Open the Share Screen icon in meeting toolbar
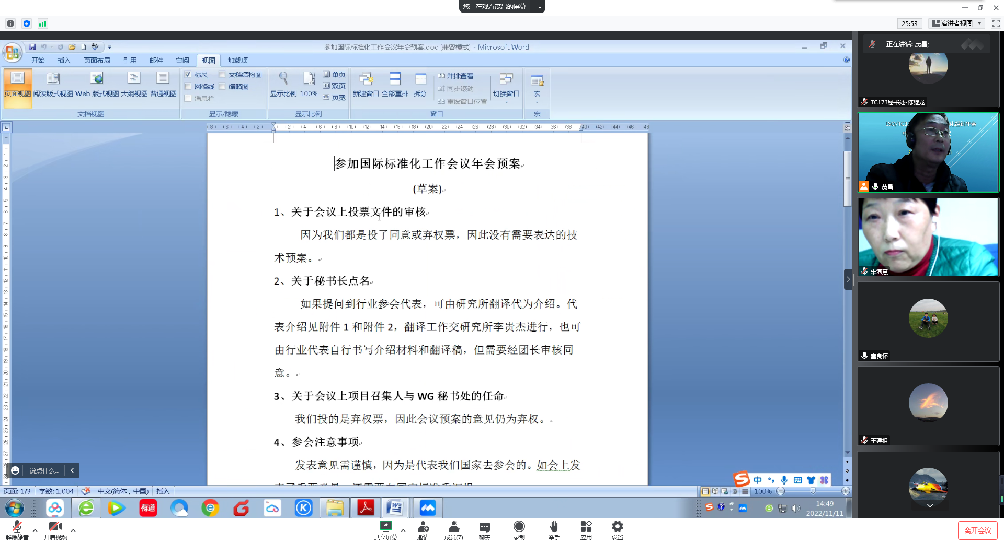 point(385,526)
